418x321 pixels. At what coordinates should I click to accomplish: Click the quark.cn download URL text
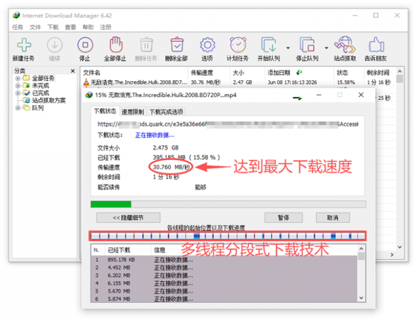pos(228,124)
